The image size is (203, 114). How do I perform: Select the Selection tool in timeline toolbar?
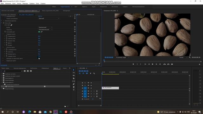click(74, 70)
